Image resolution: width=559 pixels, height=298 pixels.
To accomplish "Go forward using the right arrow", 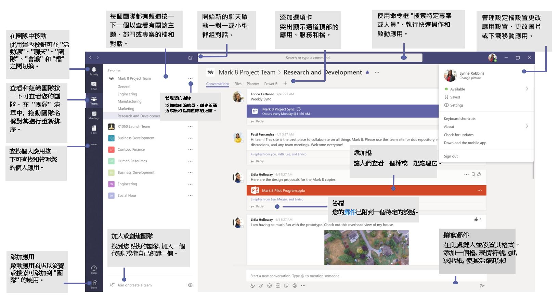I will pos(98,58).
